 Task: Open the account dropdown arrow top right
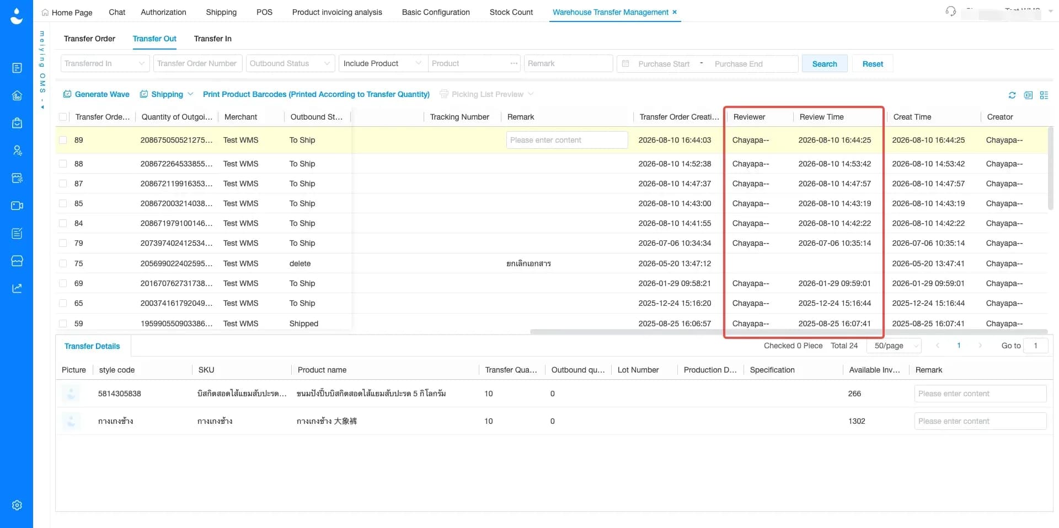(x=1051, y=11)
